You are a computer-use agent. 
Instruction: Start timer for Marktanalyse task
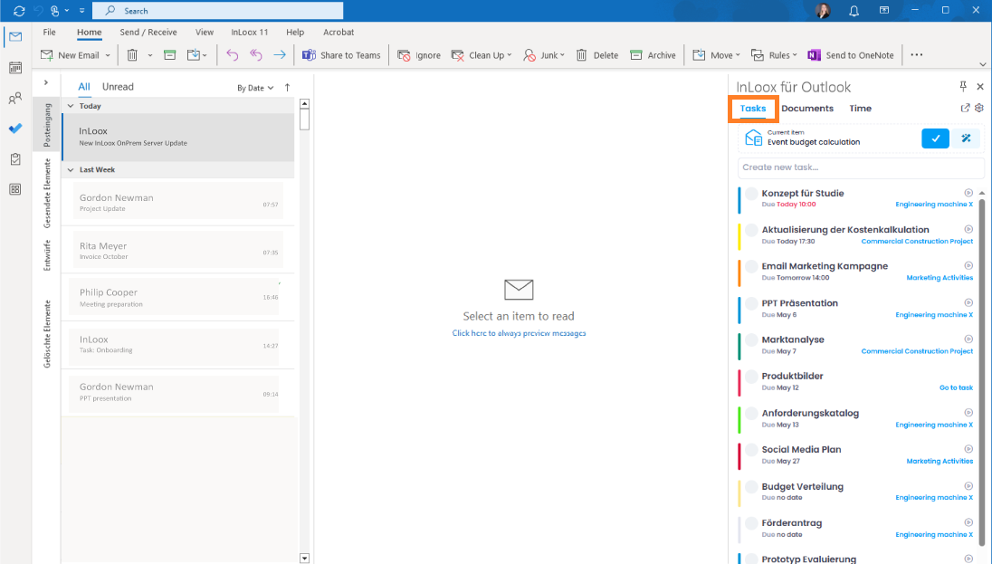pos(968,339)
